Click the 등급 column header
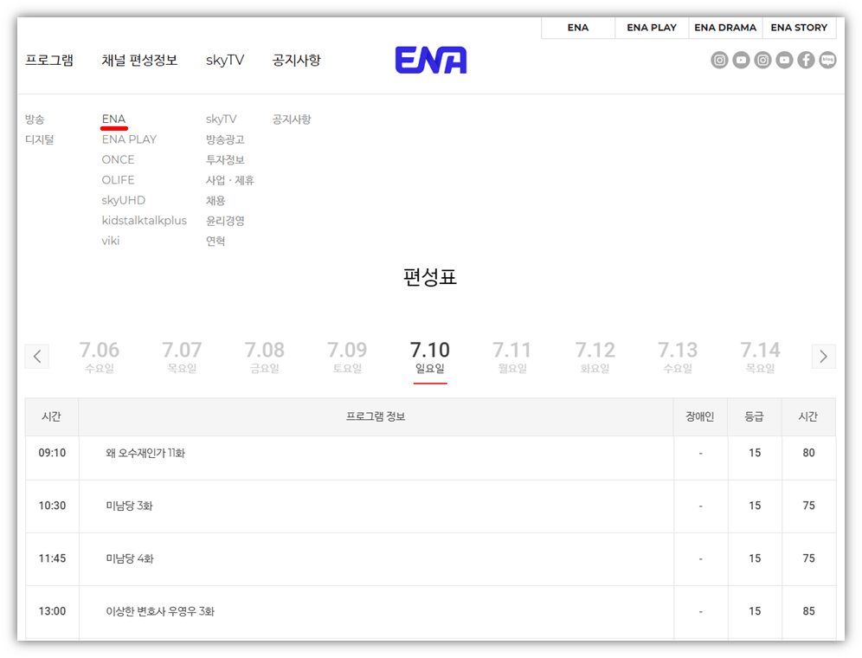 755,416
